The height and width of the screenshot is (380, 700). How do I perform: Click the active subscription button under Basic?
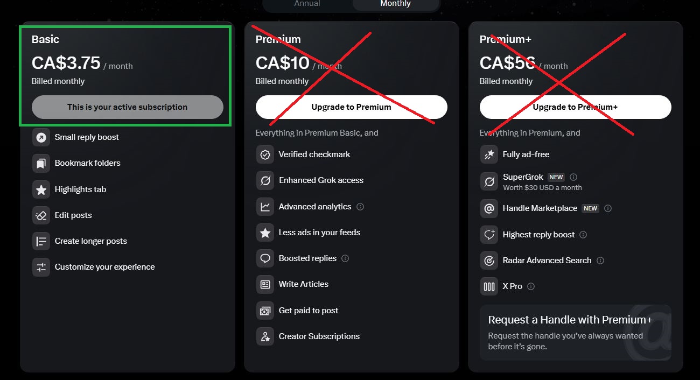pos(128,107)
